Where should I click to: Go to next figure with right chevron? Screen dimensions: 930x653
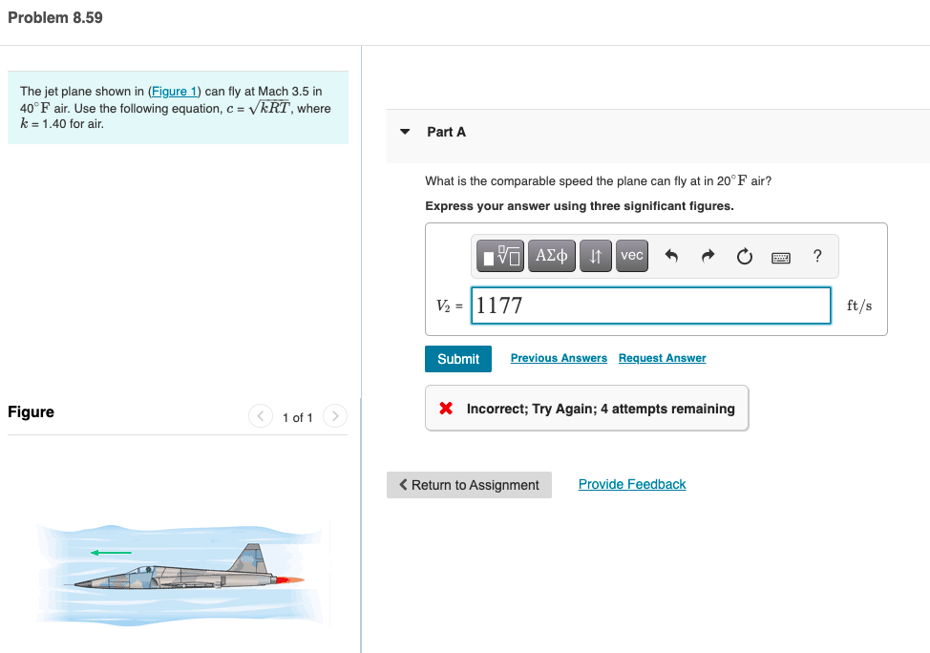tap(334, 416)
